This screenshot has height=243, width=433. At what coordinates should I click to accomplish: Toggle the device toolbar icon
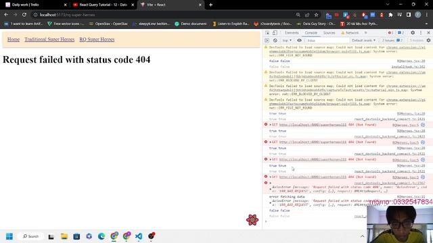275,33
